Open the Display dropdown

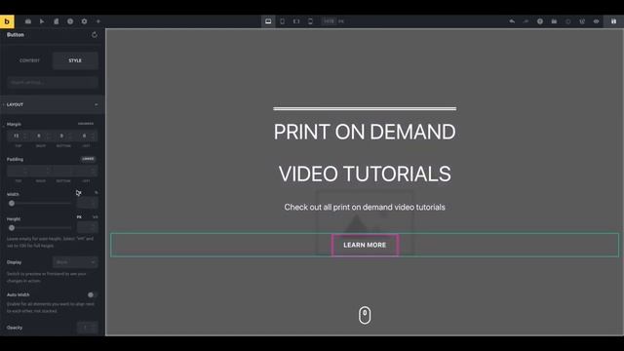pyautogui.click(x=75, y=262)
